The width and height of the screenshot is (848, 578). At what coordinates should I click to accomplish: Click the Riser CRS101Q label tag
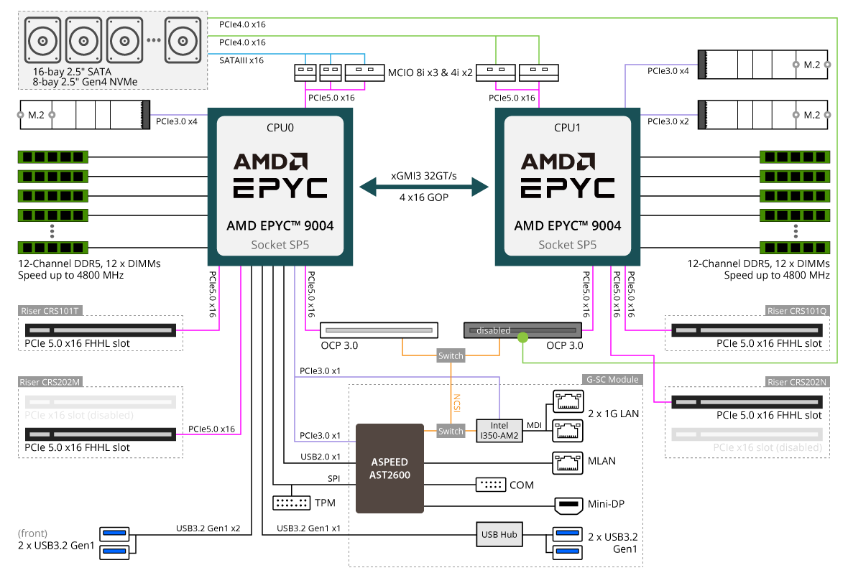[x=797, y=311]
